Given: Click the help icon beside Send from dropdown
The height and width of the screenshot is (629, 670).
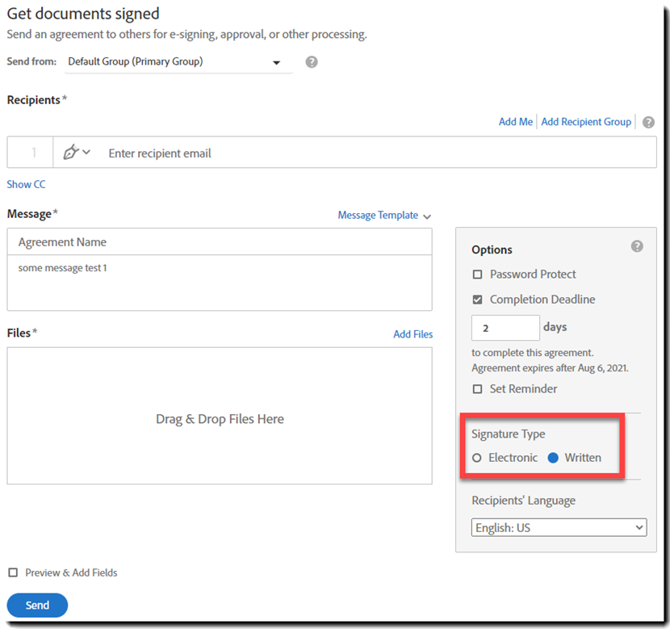Looking at the screenshot, I should 312,62.
